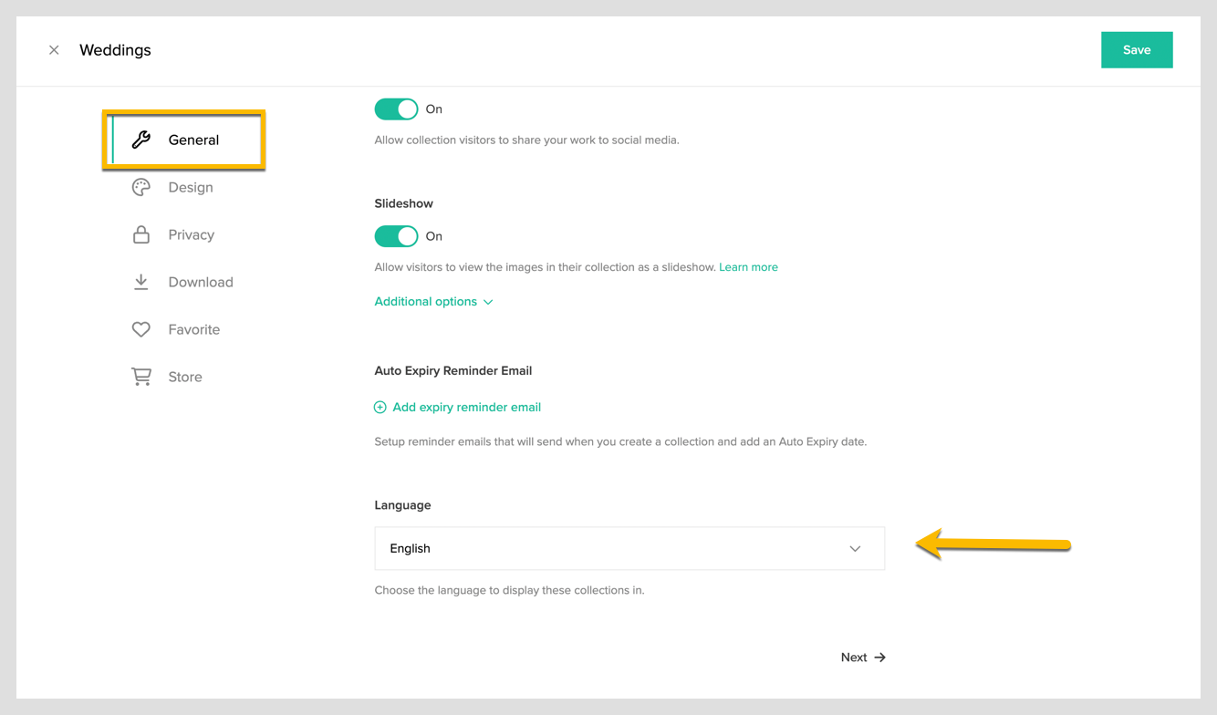Viewport: 1217px width, 715px height.
Task: Open the Language dropdown showing English
Action: (x=629, y=548)
